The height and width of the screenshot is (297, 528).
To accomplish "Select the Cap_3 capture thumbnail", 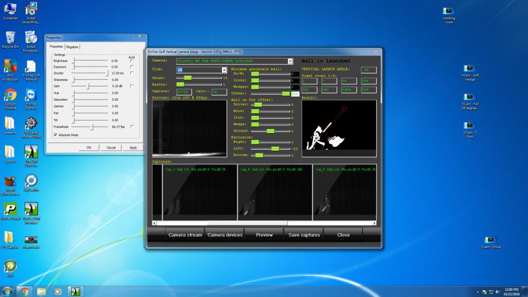I will pos(200,192).
